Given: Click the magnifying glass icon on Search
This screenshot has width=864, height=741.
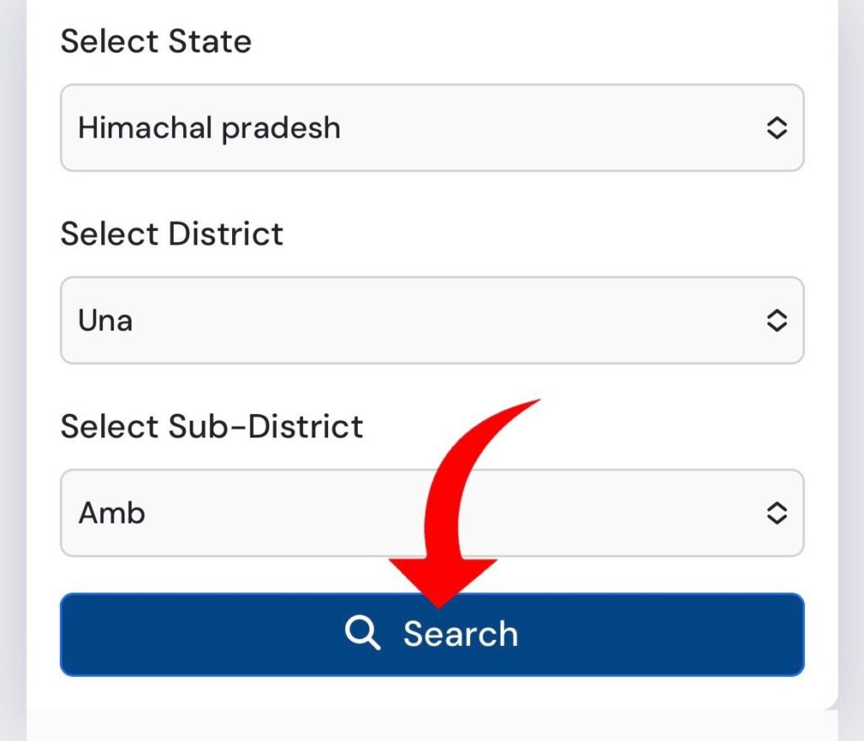Looking at the screenshot, I should 363,633.
